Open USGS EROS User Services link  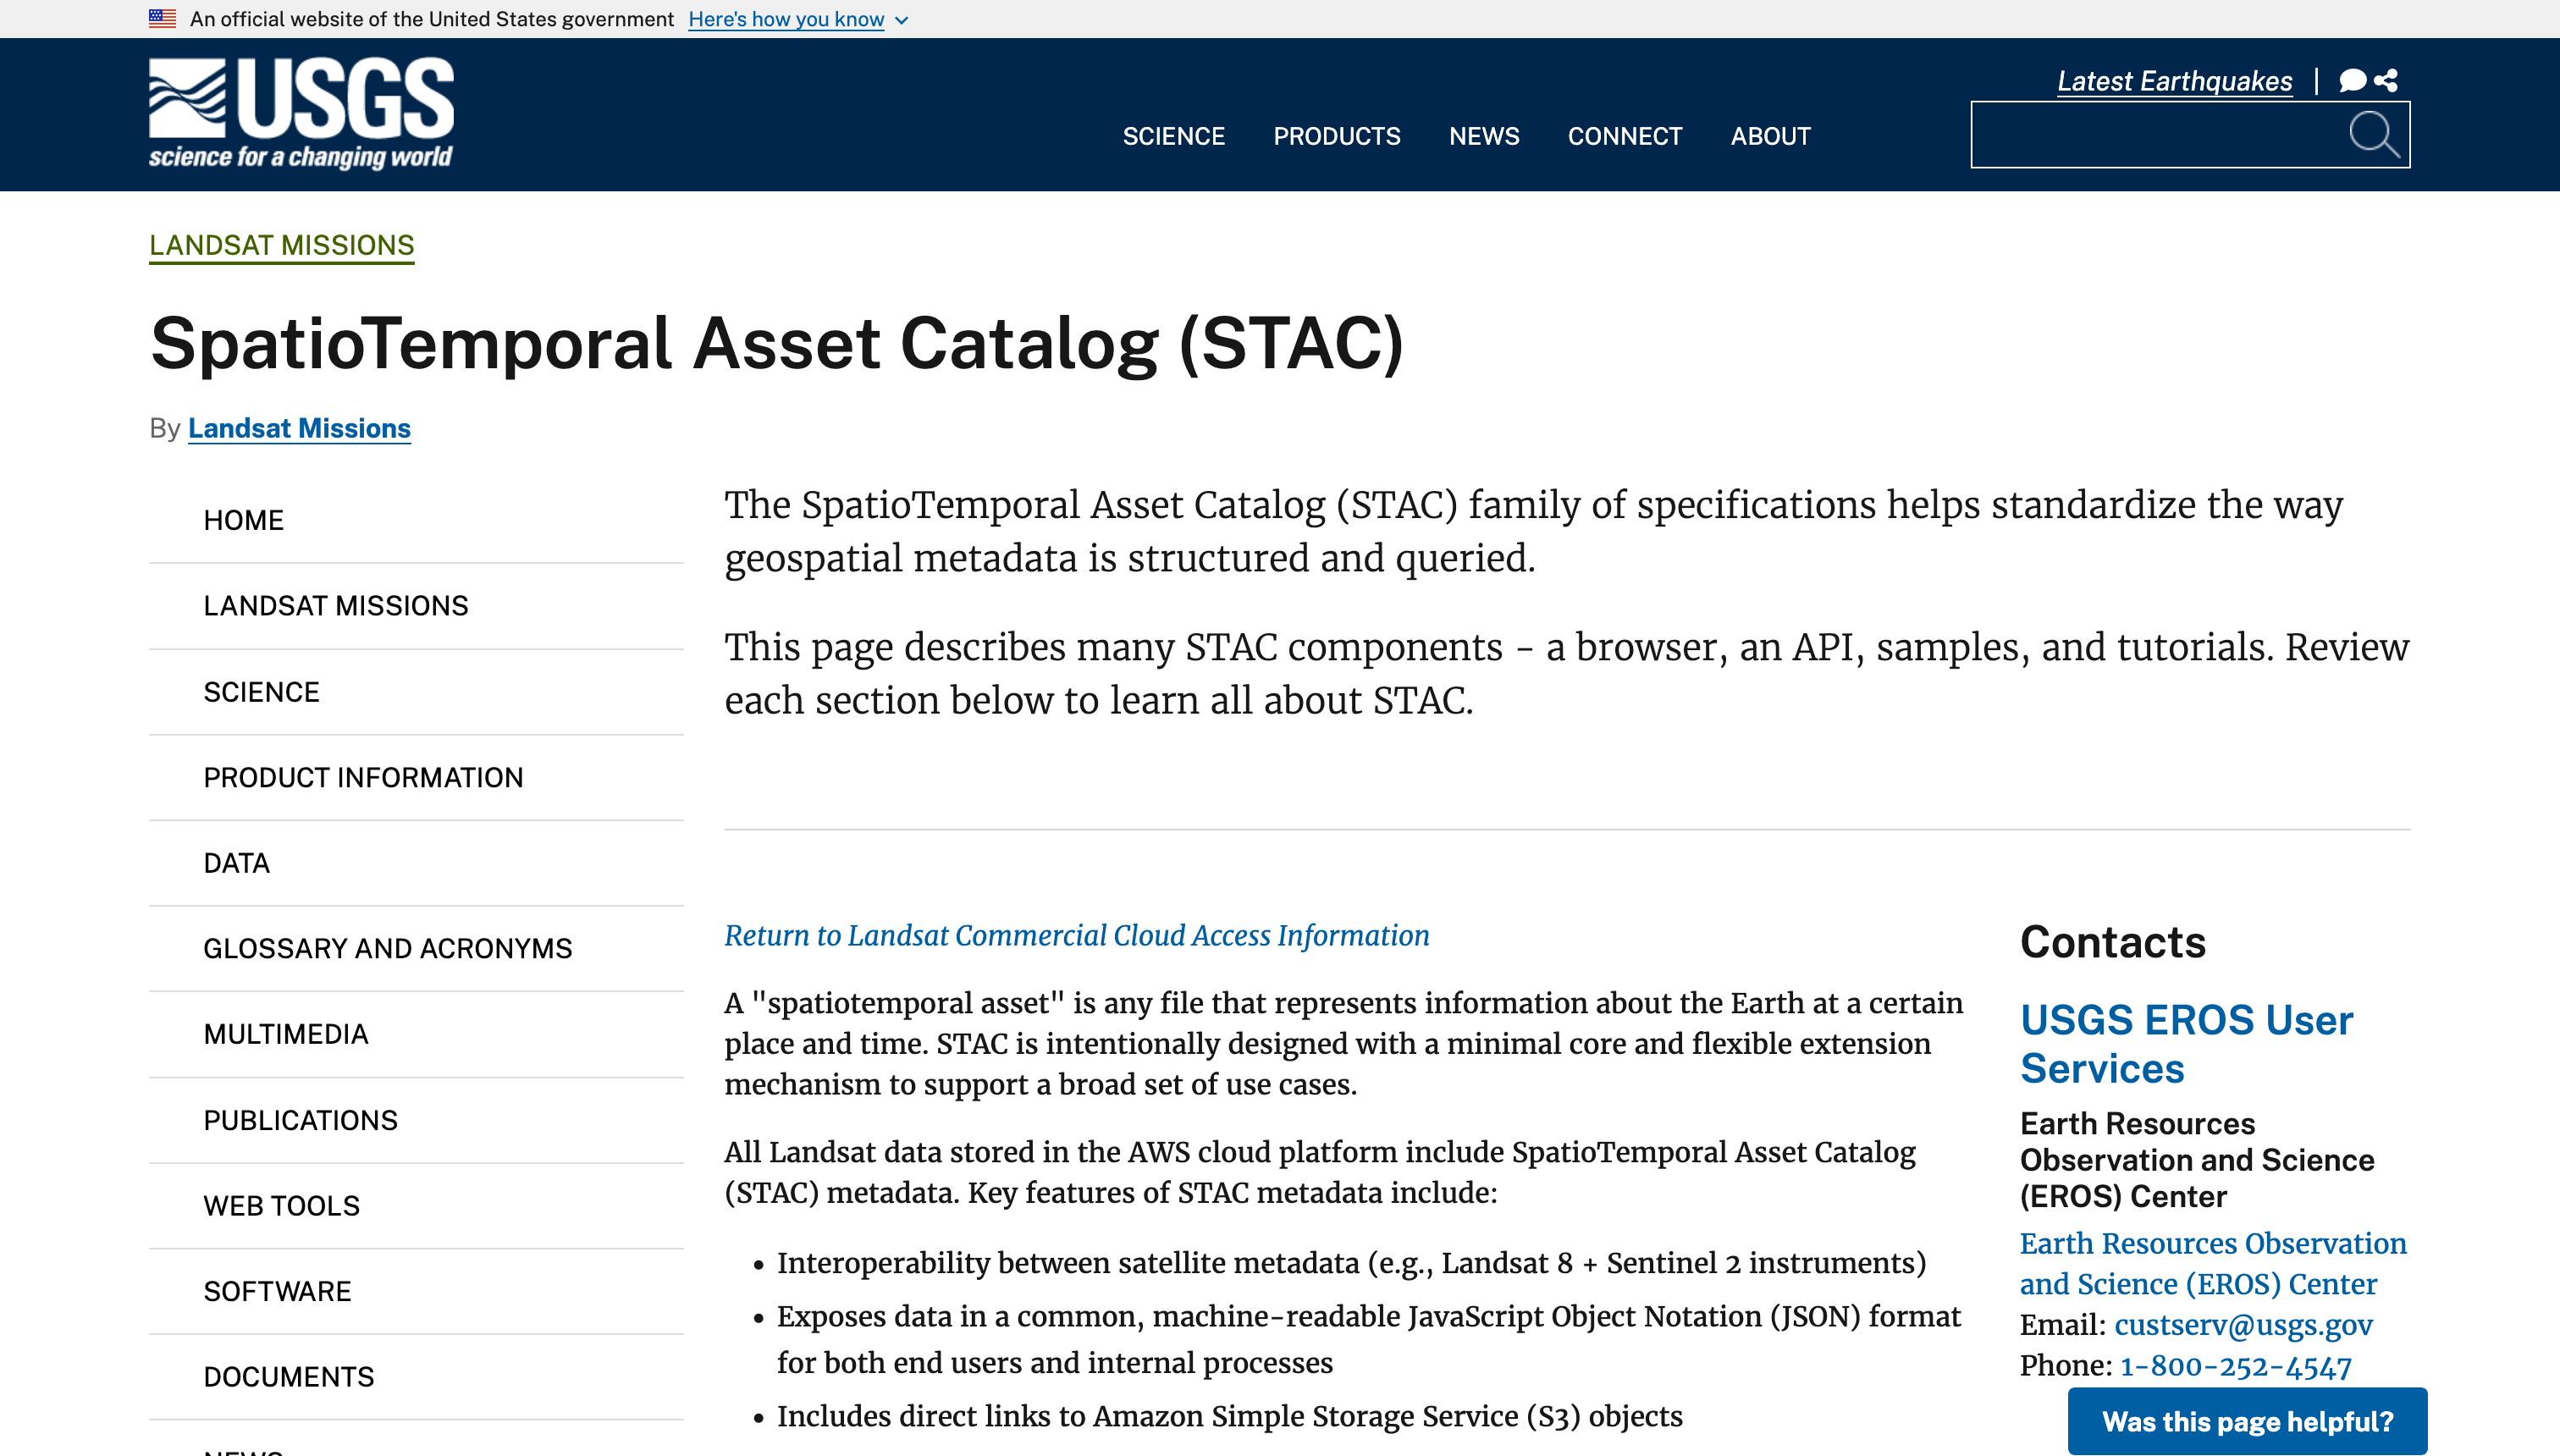[x=2186, y=1044]
